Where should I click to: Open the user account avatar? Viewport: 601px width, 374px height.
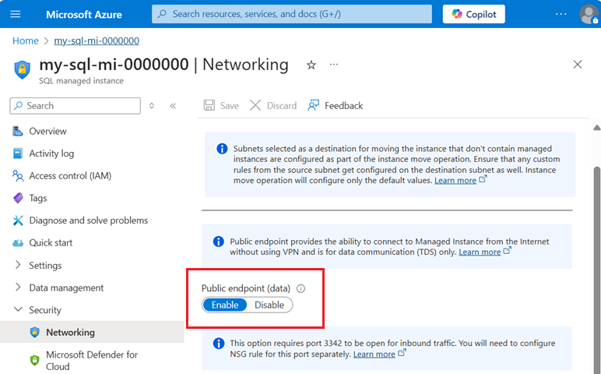[x=589, y=14]
